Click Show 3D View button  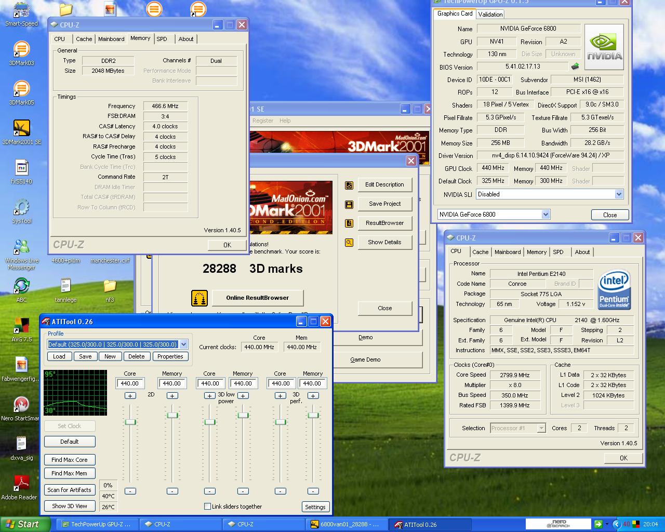70,506
